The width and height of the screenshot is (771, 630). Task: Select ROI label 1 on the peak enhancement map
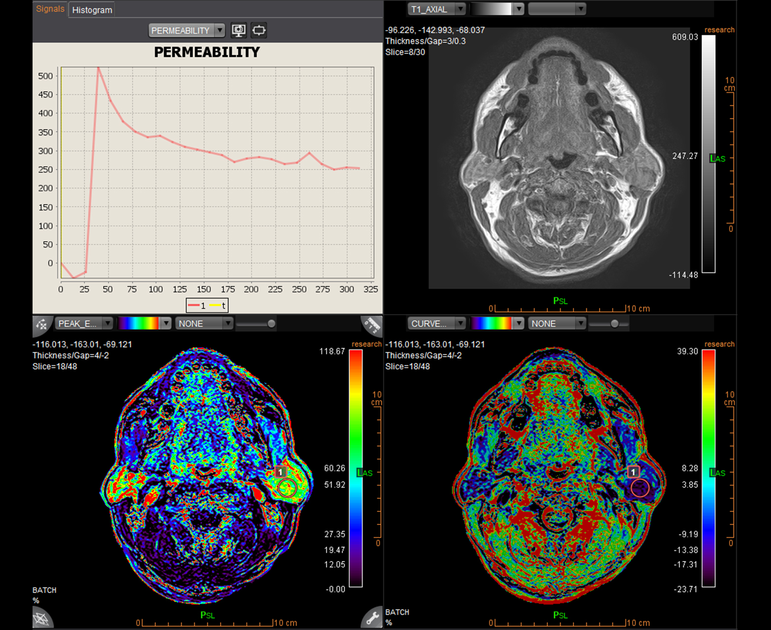click(280, 472)
